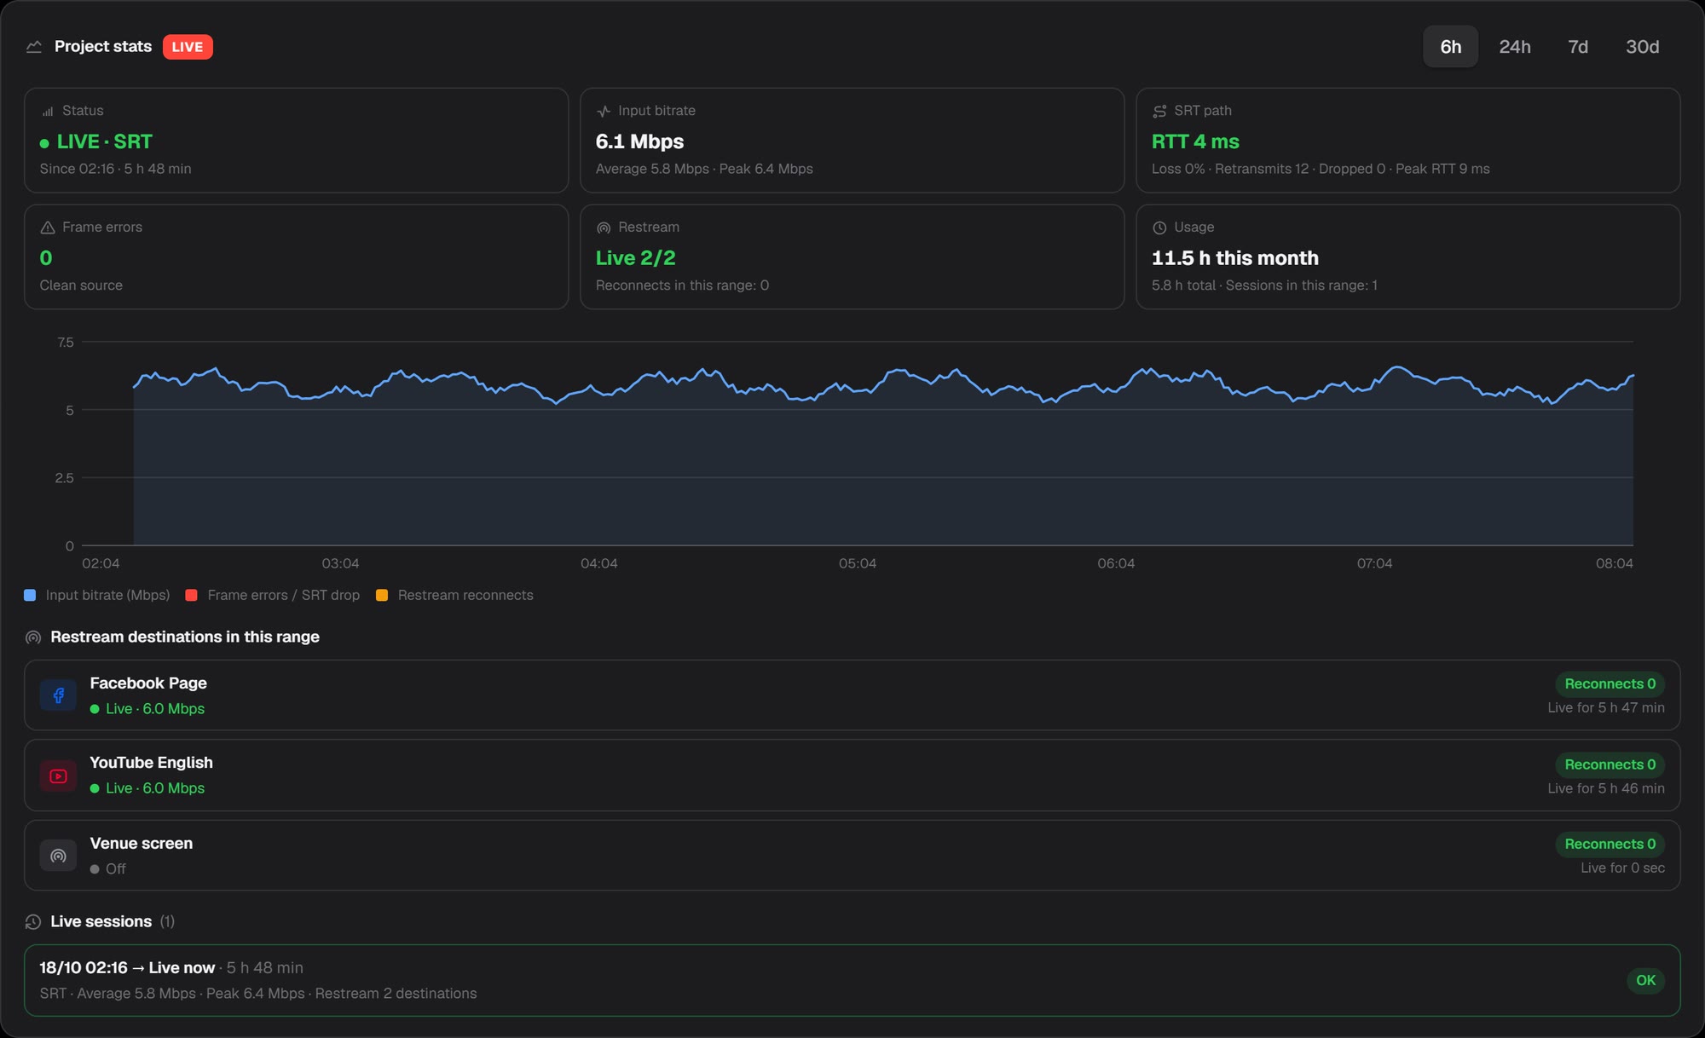
Task: Click the Since 02:16 duration text
Action: tap(115, 170)
